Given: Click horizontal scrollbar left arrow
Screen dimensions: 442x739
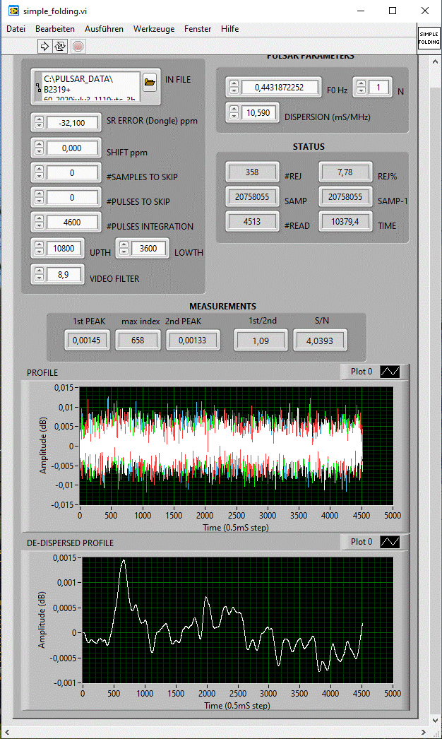Looking at the screenshot, I should point(6,733).
